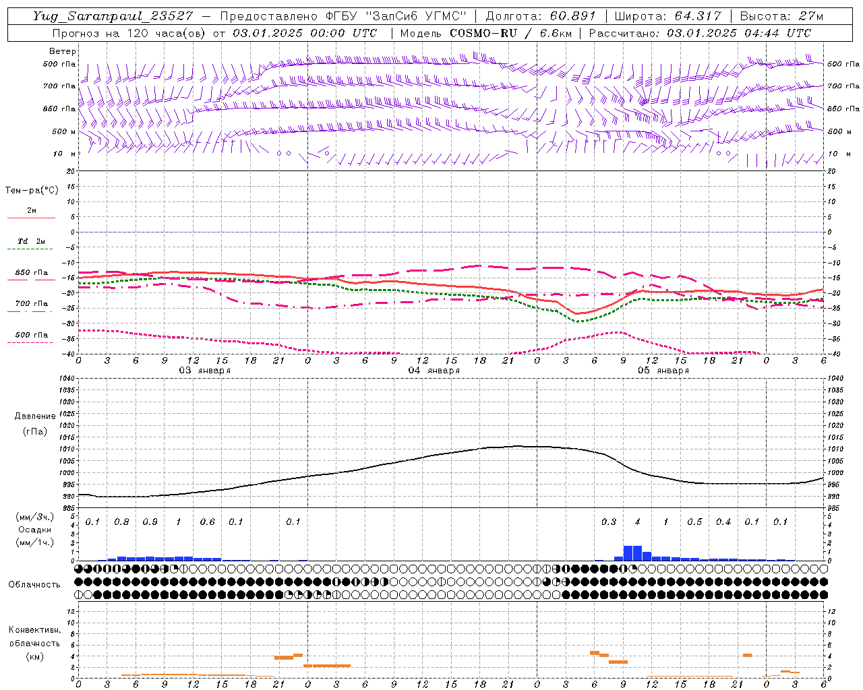Screen dimensions: 863x690
Task: Click the station title Yug_Saranpaul_23527
Action: [113, 16]
